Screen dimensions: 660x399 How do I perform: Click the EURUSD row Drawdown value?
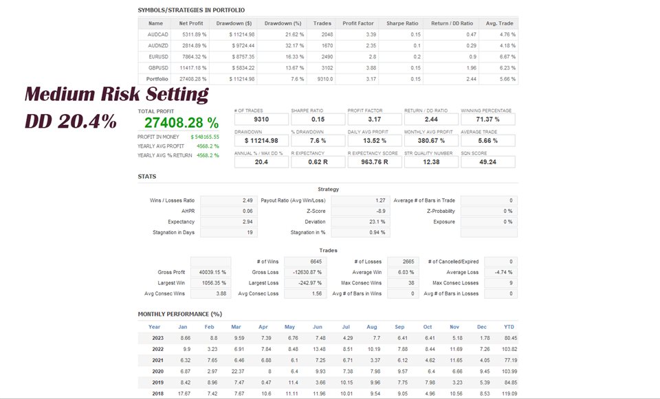(x=243, y=57)
